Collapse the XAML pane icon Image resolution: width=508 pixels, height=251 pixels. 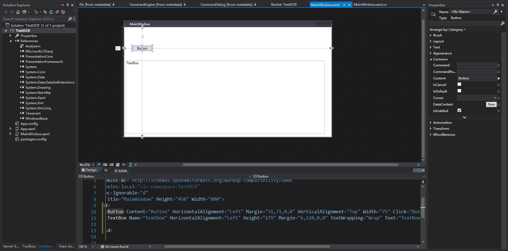(x=423, y=171)
